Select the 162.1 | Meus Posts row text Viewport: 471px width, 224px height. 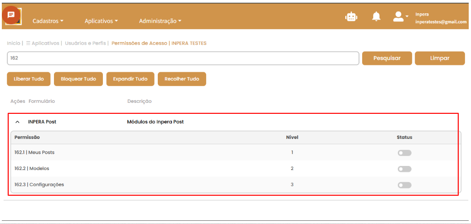(x=34, y=152)
